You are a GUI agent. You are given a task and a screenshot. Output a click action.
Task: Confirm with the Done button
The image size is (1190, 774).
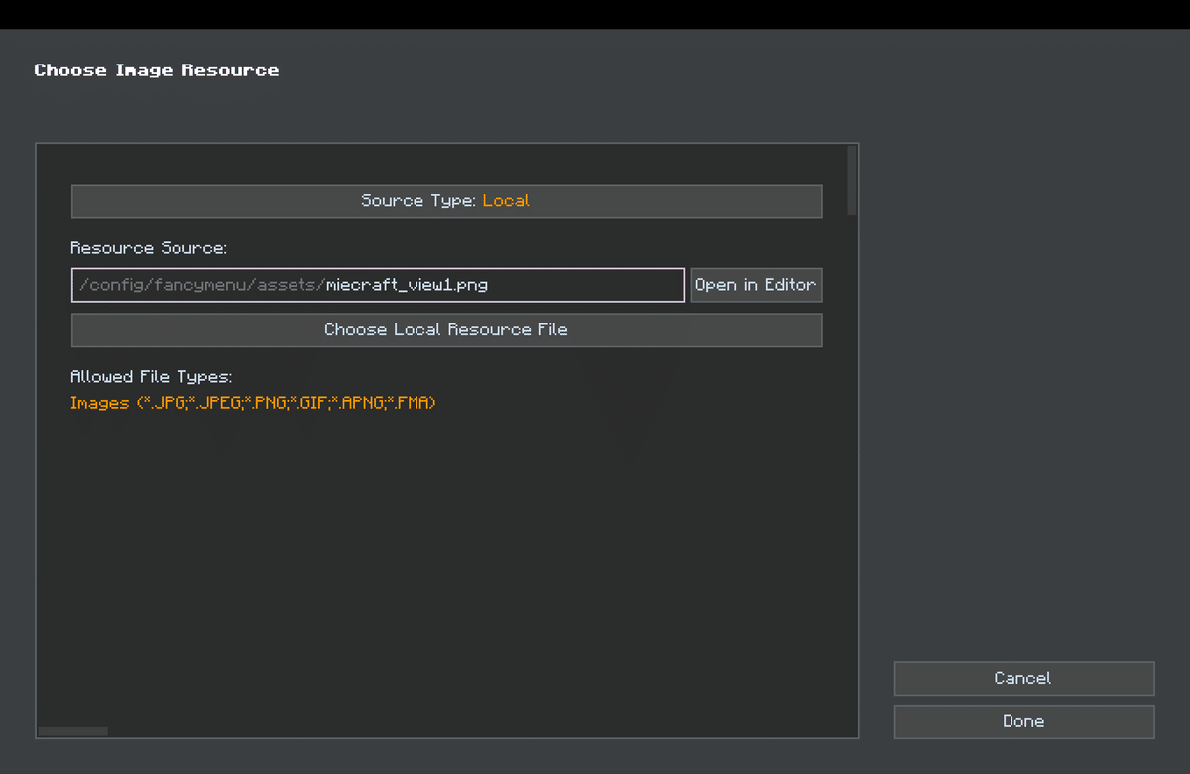click(x=1023, y=721)
